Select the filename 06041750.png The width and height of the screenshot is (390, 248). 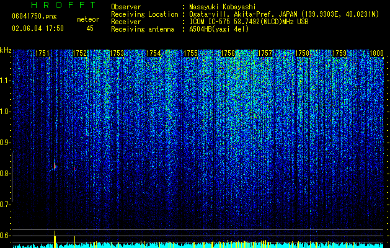pos(34,17)
